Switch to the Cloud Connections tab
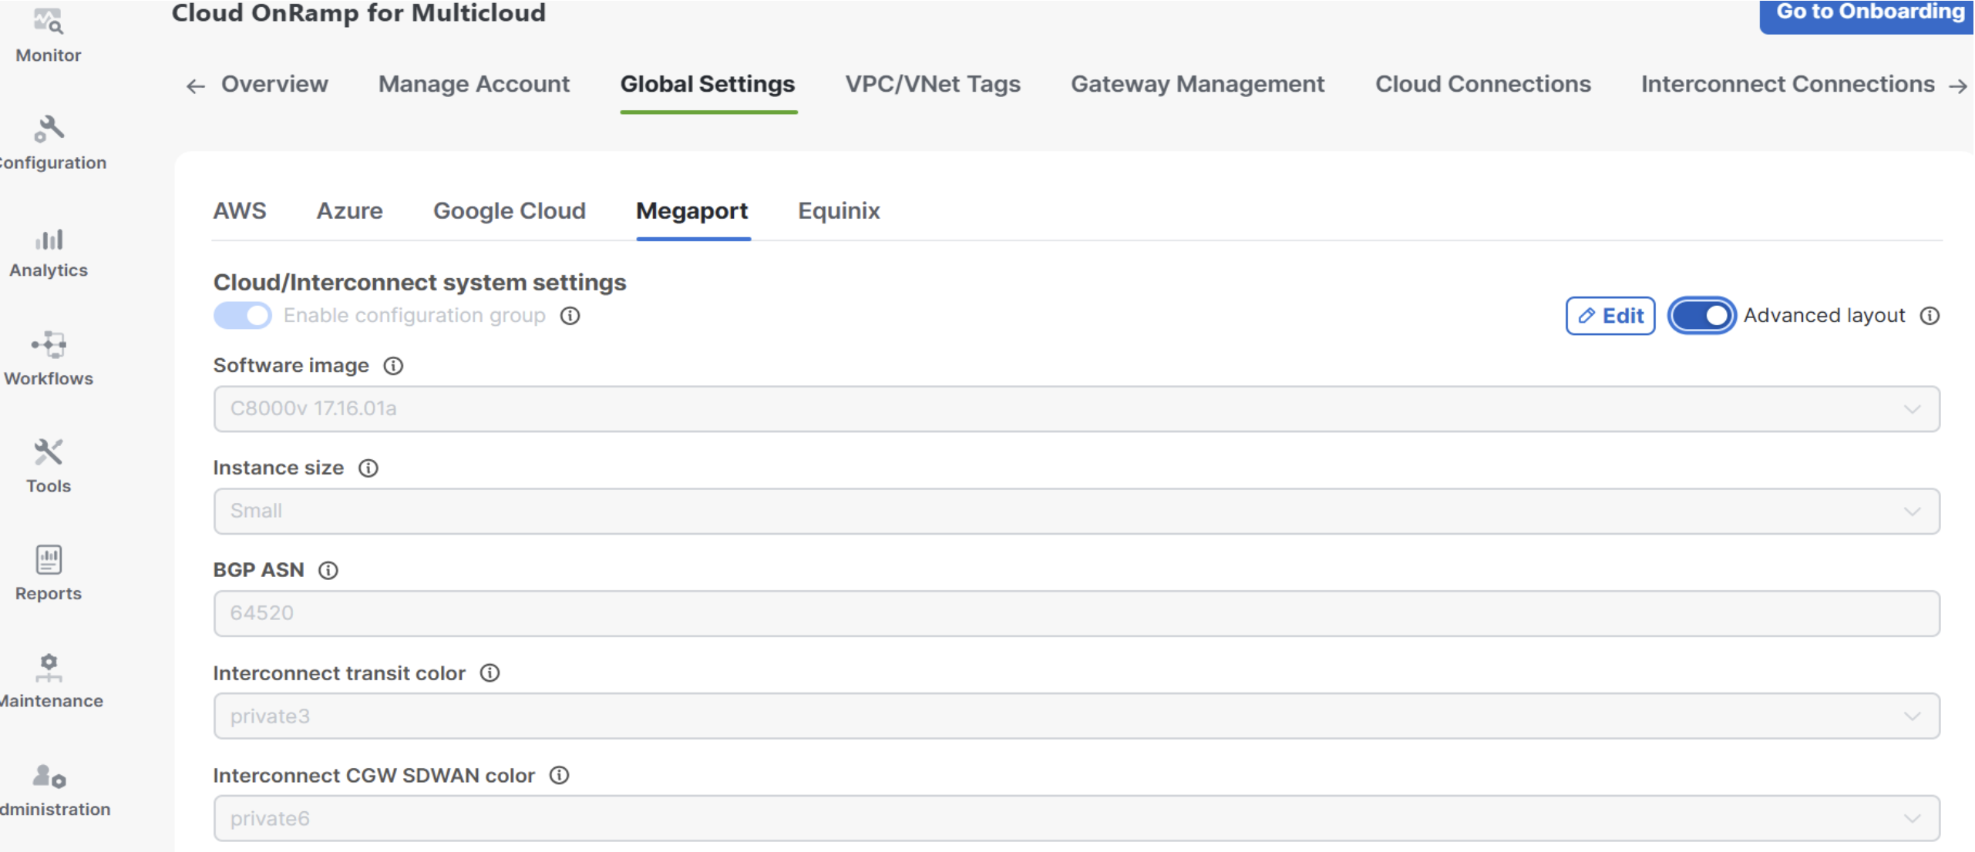 coord(1483,84)
